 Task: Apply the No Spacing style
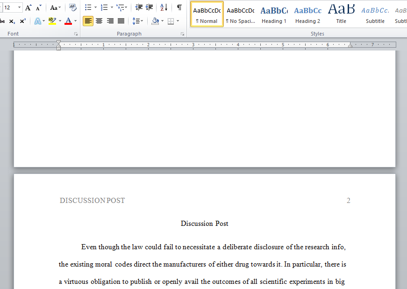pos(241,14)
